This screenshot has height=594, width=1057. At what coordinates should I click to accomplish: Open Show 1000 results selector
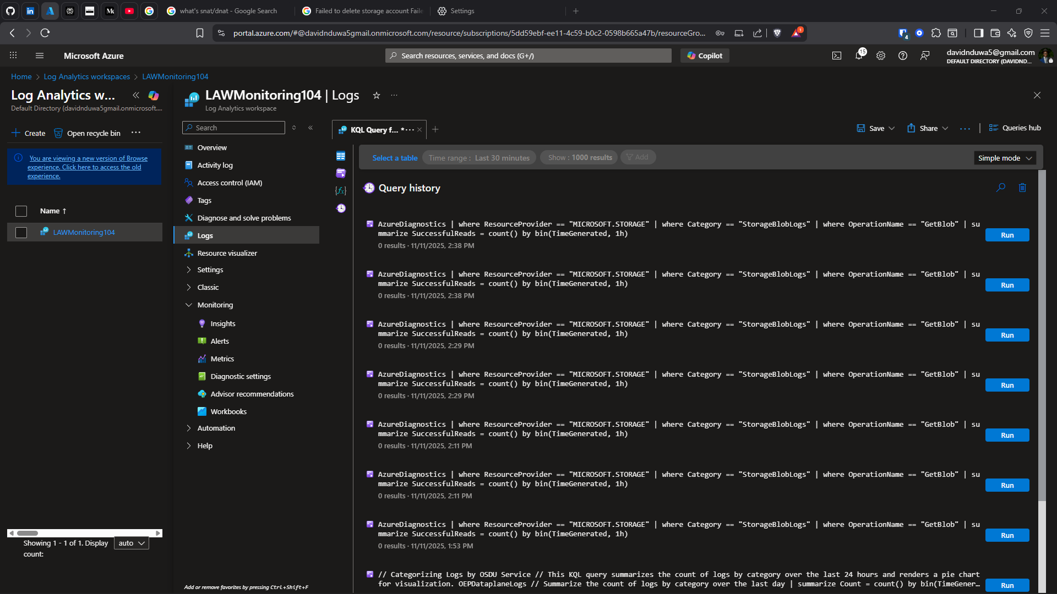tap(580, 157)
